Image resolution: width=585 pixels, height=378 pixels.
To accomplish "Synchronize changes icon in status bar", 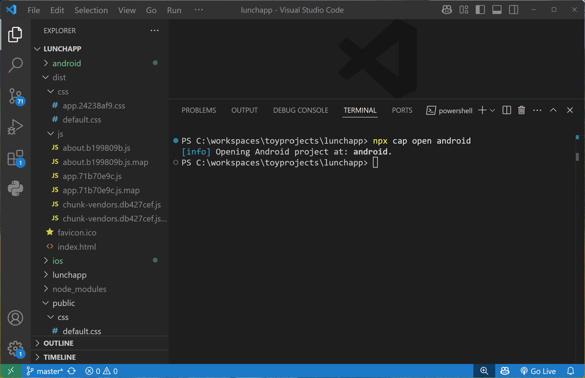I will click(x=72, y=371).
